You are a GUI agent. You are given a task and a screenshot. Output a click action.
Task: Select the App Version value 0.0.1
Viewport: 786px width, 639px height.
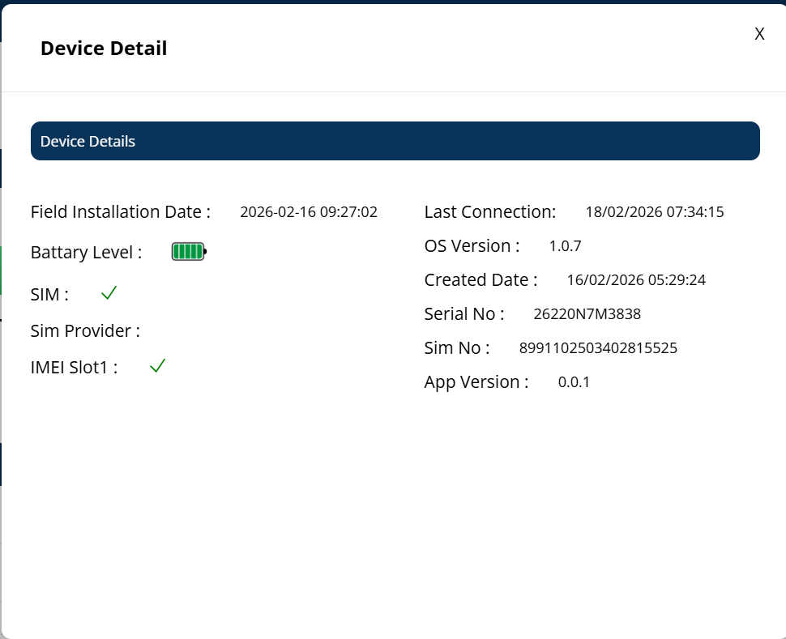pos(574,382)
